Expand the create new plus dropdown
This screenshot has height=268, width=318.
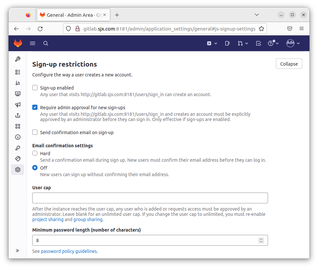[212, 43]
